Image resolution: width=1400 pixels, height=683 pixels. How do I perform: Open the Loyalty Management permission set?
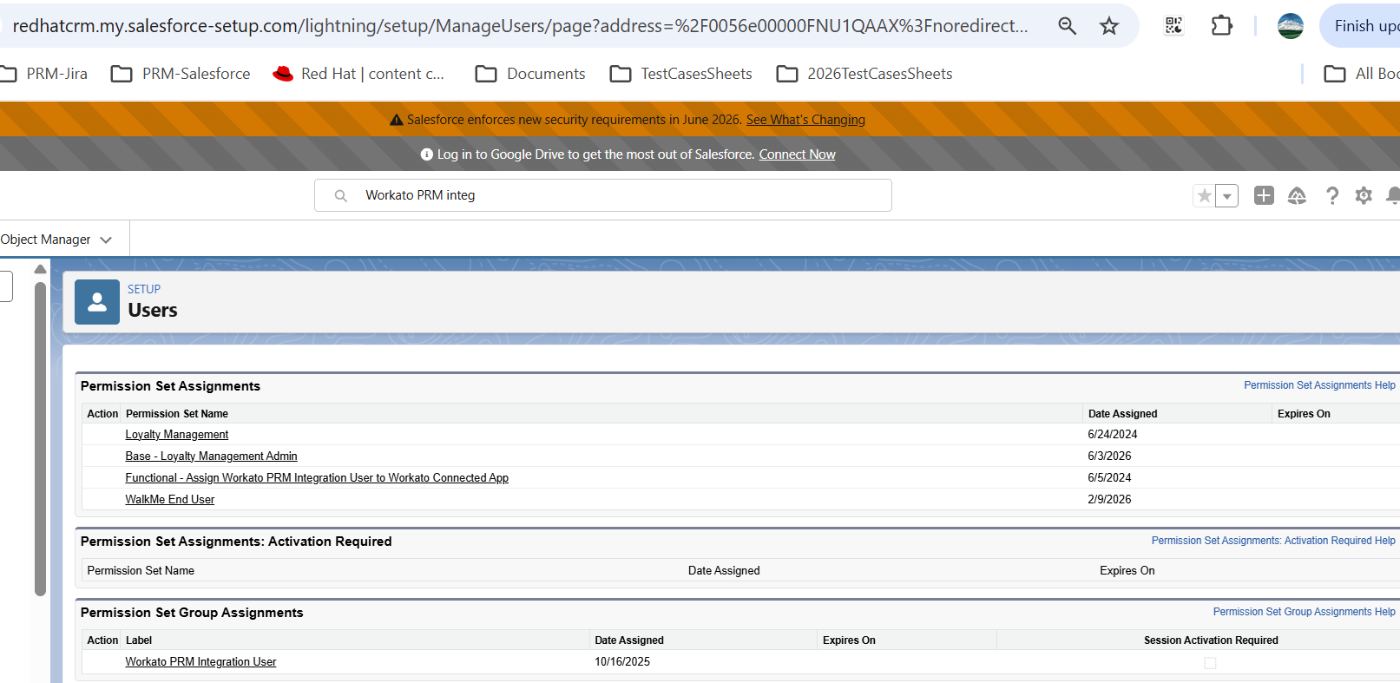[177, 435]
